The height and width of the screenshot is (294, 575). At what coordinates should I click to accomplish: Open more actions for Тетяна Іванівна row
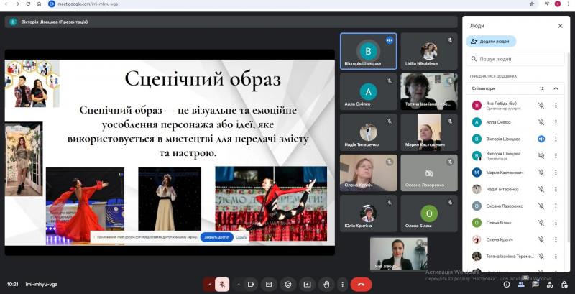[556, 256]
